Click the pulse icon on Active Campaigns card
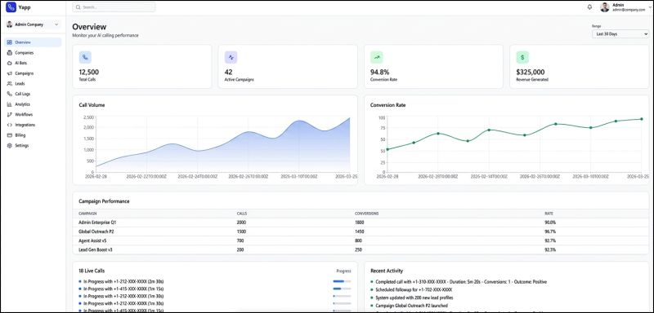 231,57
